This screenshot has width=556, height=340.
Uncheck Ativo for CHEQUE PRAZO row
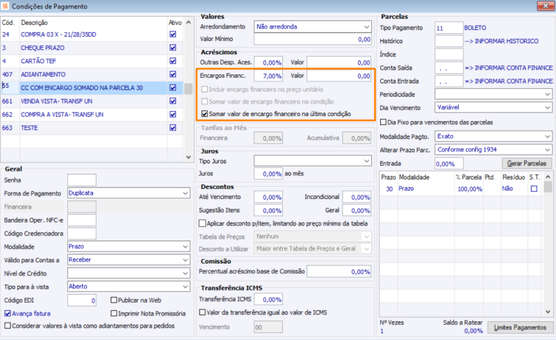point(172,47)
